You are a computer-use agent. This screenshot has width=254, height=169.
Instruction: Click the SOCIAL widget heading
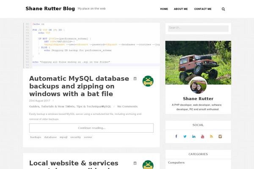(x=198, y=125)
